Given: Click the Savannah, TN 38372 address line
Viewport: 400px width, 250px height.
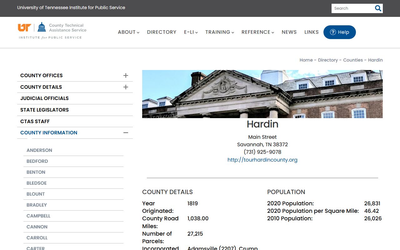Looking at the screenshot, I should (262, 145).
